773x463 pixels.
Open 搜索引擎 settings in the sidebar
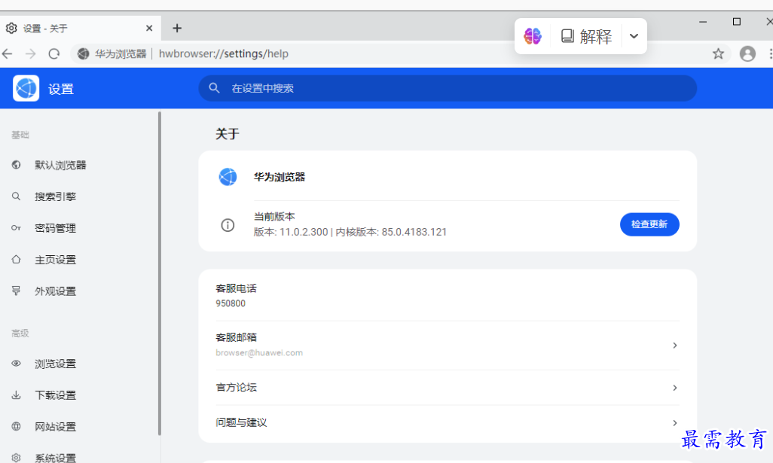[x=55, y=196]
